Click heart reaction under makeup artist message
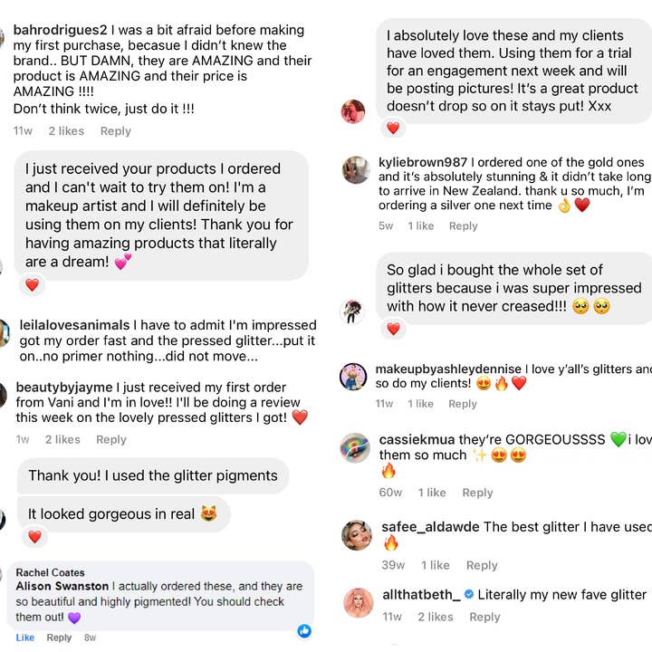Viewport: 652px width, 652px height. 33,285
